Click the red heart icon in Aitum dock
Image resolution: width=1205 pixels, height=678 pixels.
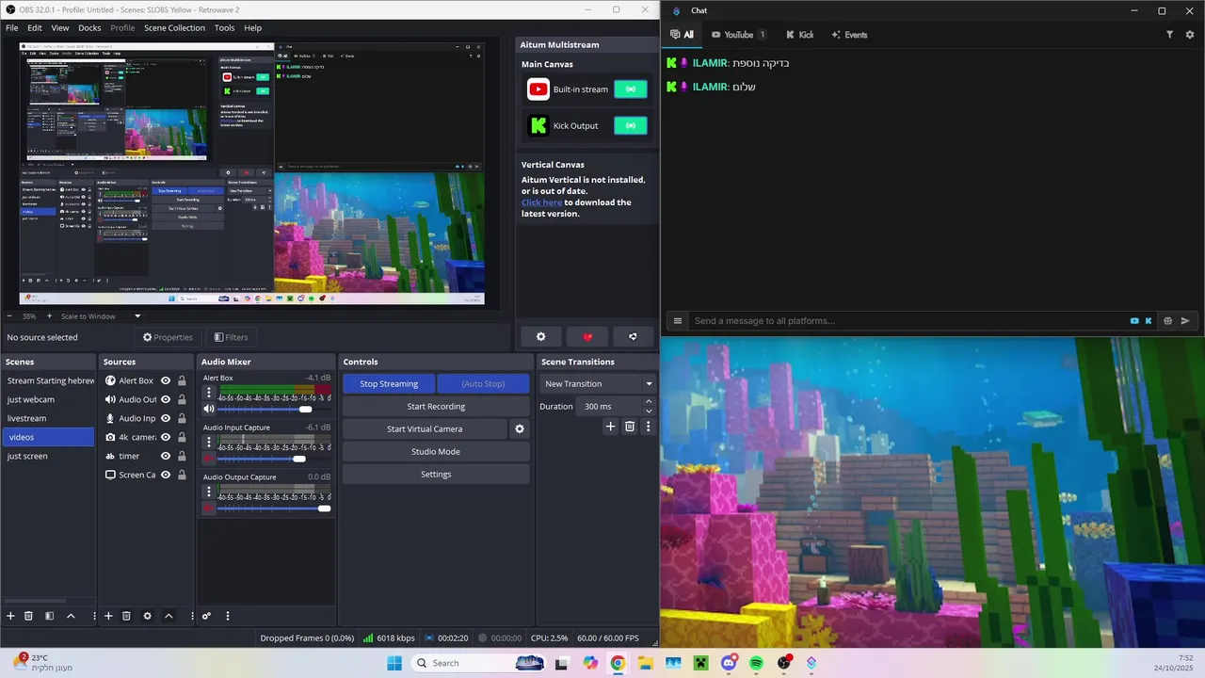(x=587, y=336)
